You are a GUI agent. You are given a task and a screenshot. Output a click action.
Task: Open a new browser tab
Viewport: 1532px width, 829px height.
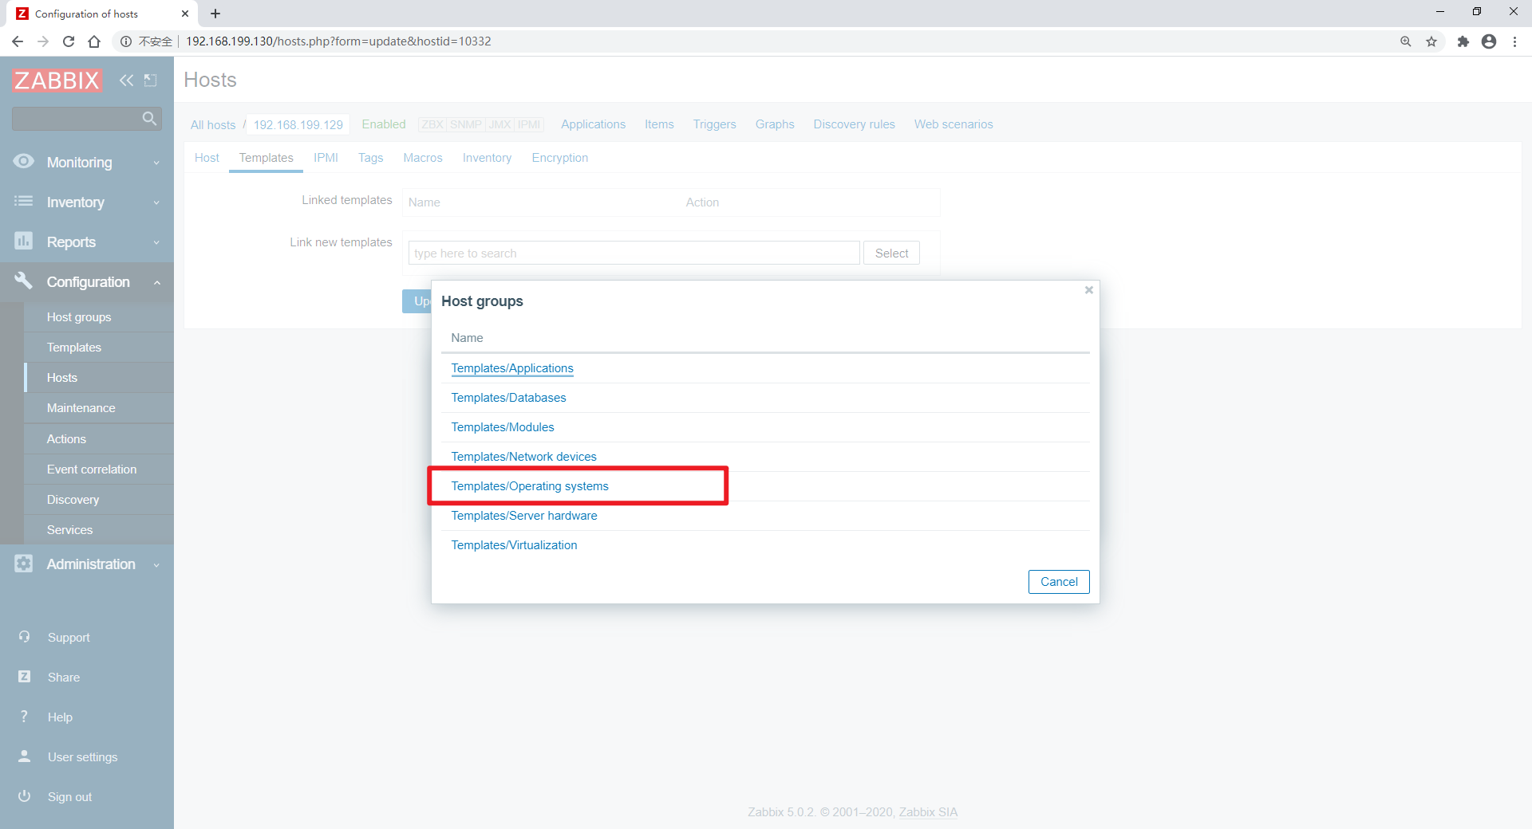(215, 14)
